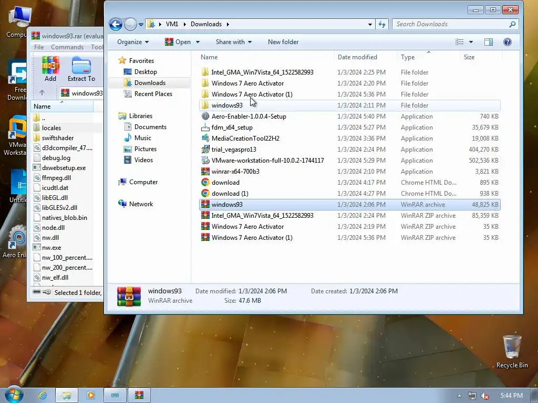This screenshot has height=403, width=538.
Task: Click the Refresh button beside address bar
Action: click(382, 24)
